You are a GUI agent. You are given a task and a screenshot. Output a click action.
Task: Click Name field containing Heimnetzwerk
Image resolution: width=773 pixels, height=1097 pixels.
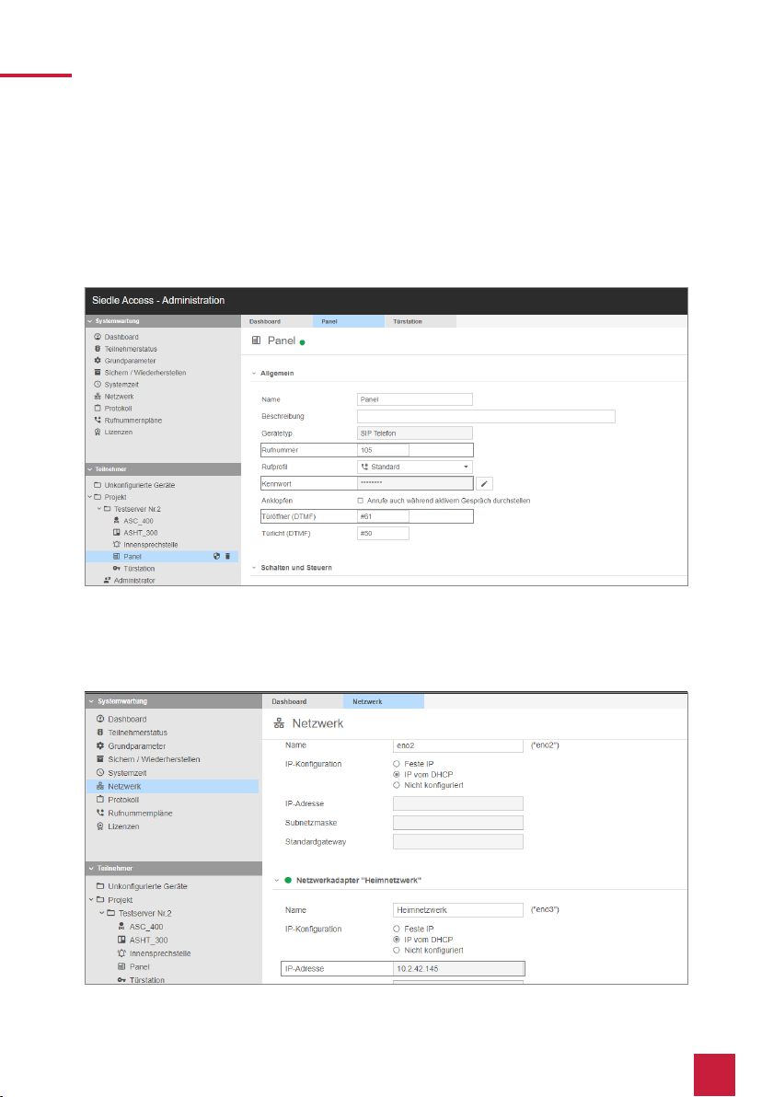(458, 910)
